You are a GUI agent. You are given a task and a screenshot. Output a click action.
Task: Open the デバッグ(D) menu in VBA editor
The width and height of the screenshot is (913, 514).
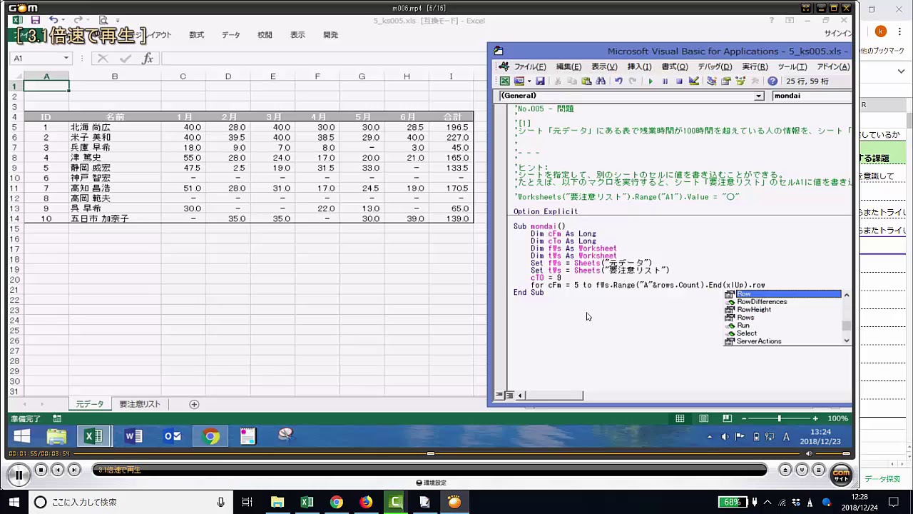714,66
